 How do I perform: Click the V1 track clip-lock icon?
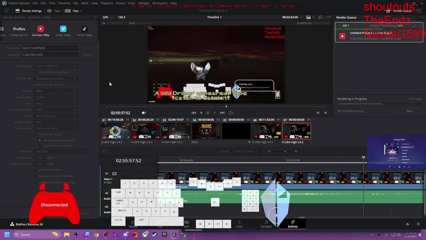click(114, 174)
